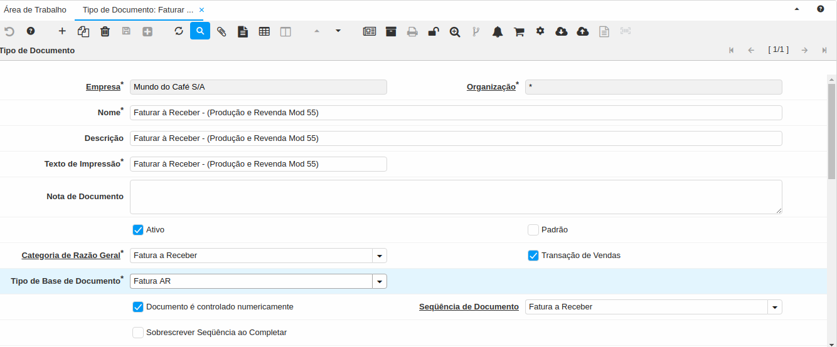Screen dimensions: 837x347
Task: Click the Detail record down-arrow icon
Action: pos(338,31)
